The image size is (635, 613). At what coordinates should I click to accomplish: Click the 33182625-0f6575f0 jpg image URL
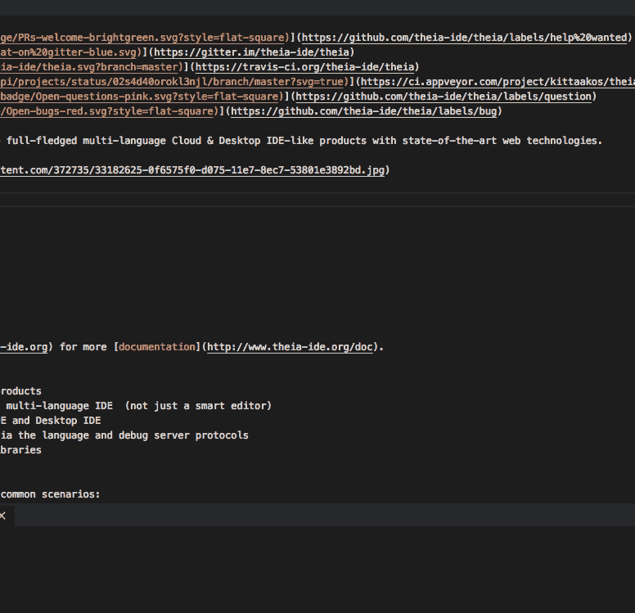click(x=192, y=170)
